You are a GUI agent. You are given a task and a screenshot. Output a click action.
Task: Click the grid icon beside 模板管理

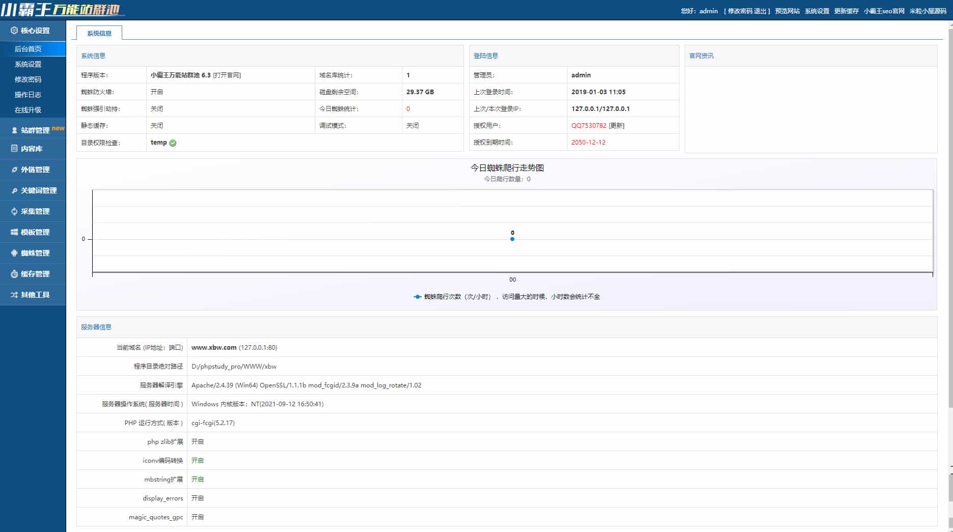pyautogui.click(x=14, y=232)
